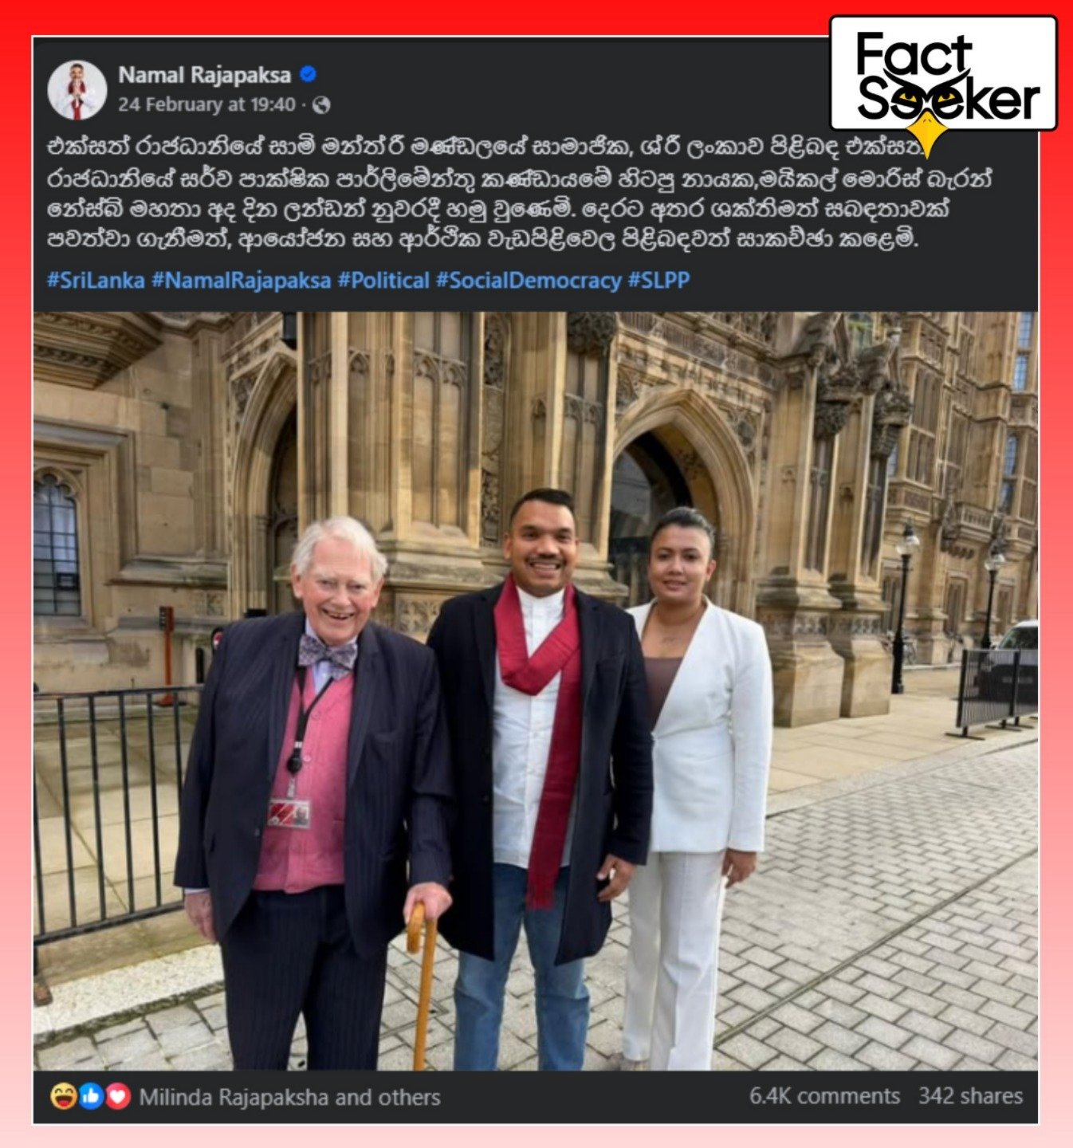Open the #SLPP hashtag
Viewport: 1073px width, 1148px height.
coord(658,280)
